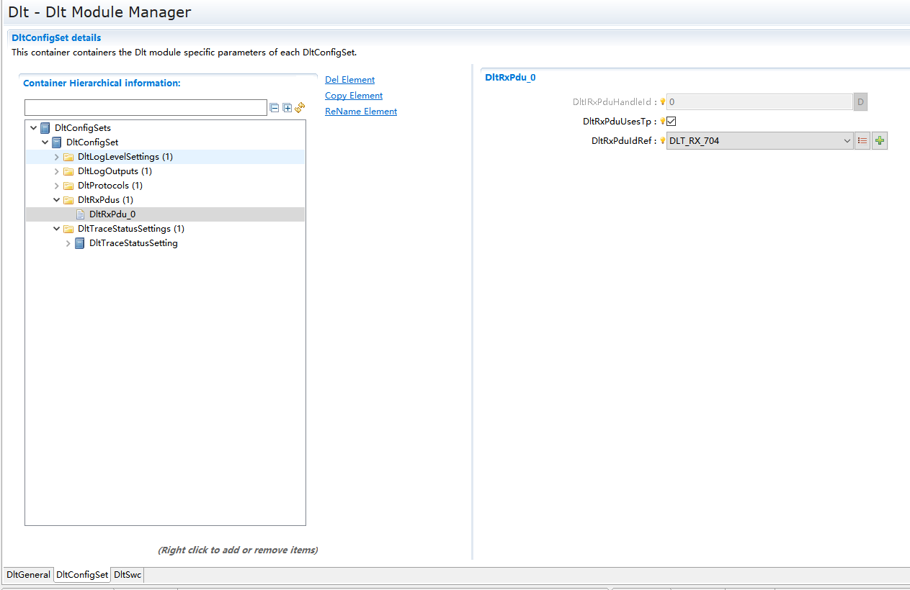Screen dimensions: 910x590
Task: Expand the DltLogLevelSettings folder
Action: pyautogui.click(x=57, y=157)
